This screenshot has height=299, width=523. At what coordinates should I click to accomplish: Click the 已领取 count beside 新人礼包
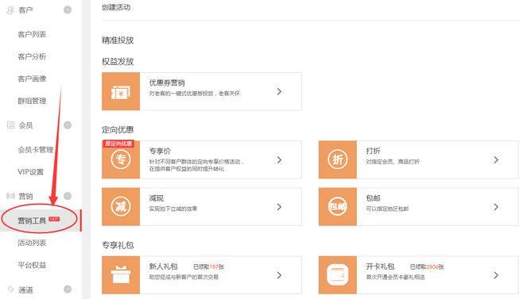point(209,266)
